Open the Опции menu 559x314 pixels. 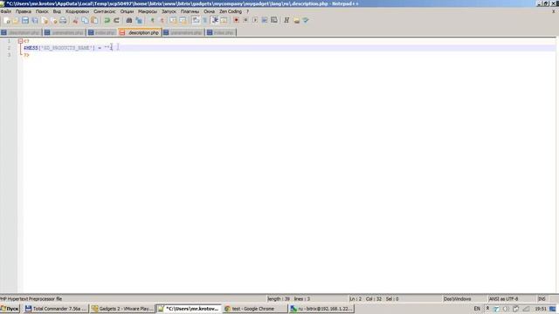coord(127,11)
